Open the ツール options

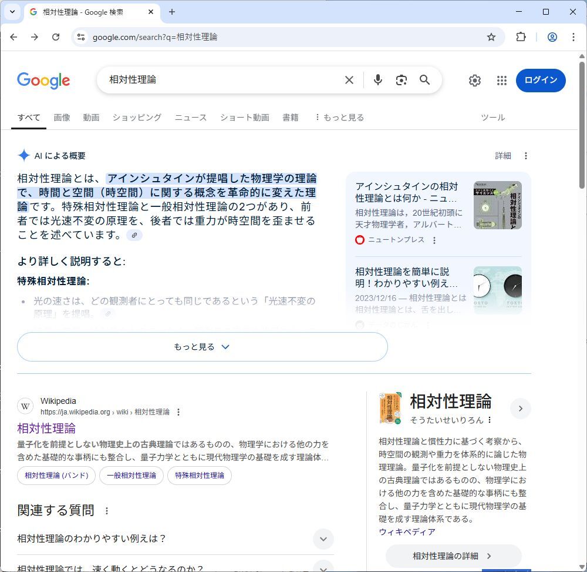[x=492, y=118]
